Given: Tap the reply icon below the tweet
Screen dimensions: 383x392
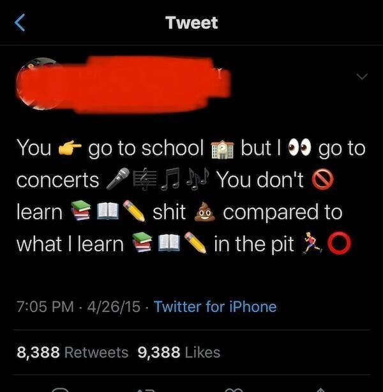Looking at the screenshot, I should point(60,389).
